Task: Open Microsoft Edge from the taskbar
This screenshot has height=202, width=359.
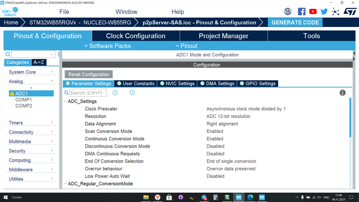Action: [x=250, y=197]
